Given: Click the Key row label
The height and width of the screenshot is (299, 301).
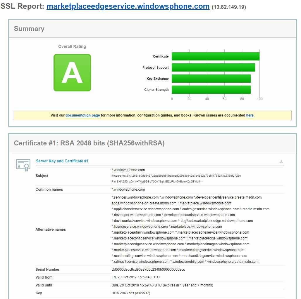Looking at the screenshot, I should (39, 293).
